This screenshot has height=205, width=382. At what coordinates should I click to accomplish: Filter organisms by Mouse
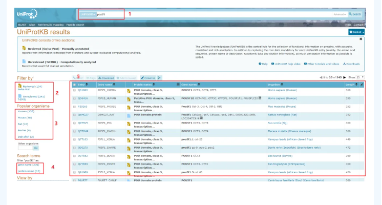coord(25,118)
